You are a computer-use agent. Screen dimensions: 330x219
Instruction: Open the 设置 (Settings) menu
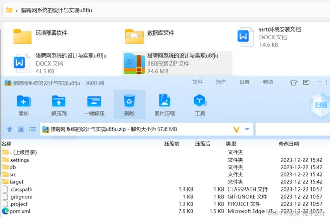tap(244, 82)
